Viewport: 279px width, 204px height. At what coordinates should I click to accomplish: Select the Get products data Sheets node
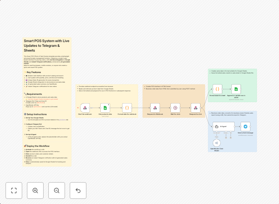pyautogui.click(x=105, y=108)
